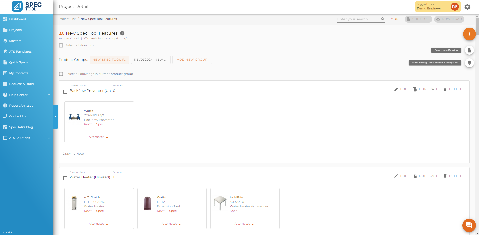
Task: Open ATS Templates icon in sidebar
Action: pyautogui.click(x=5, y=51)
